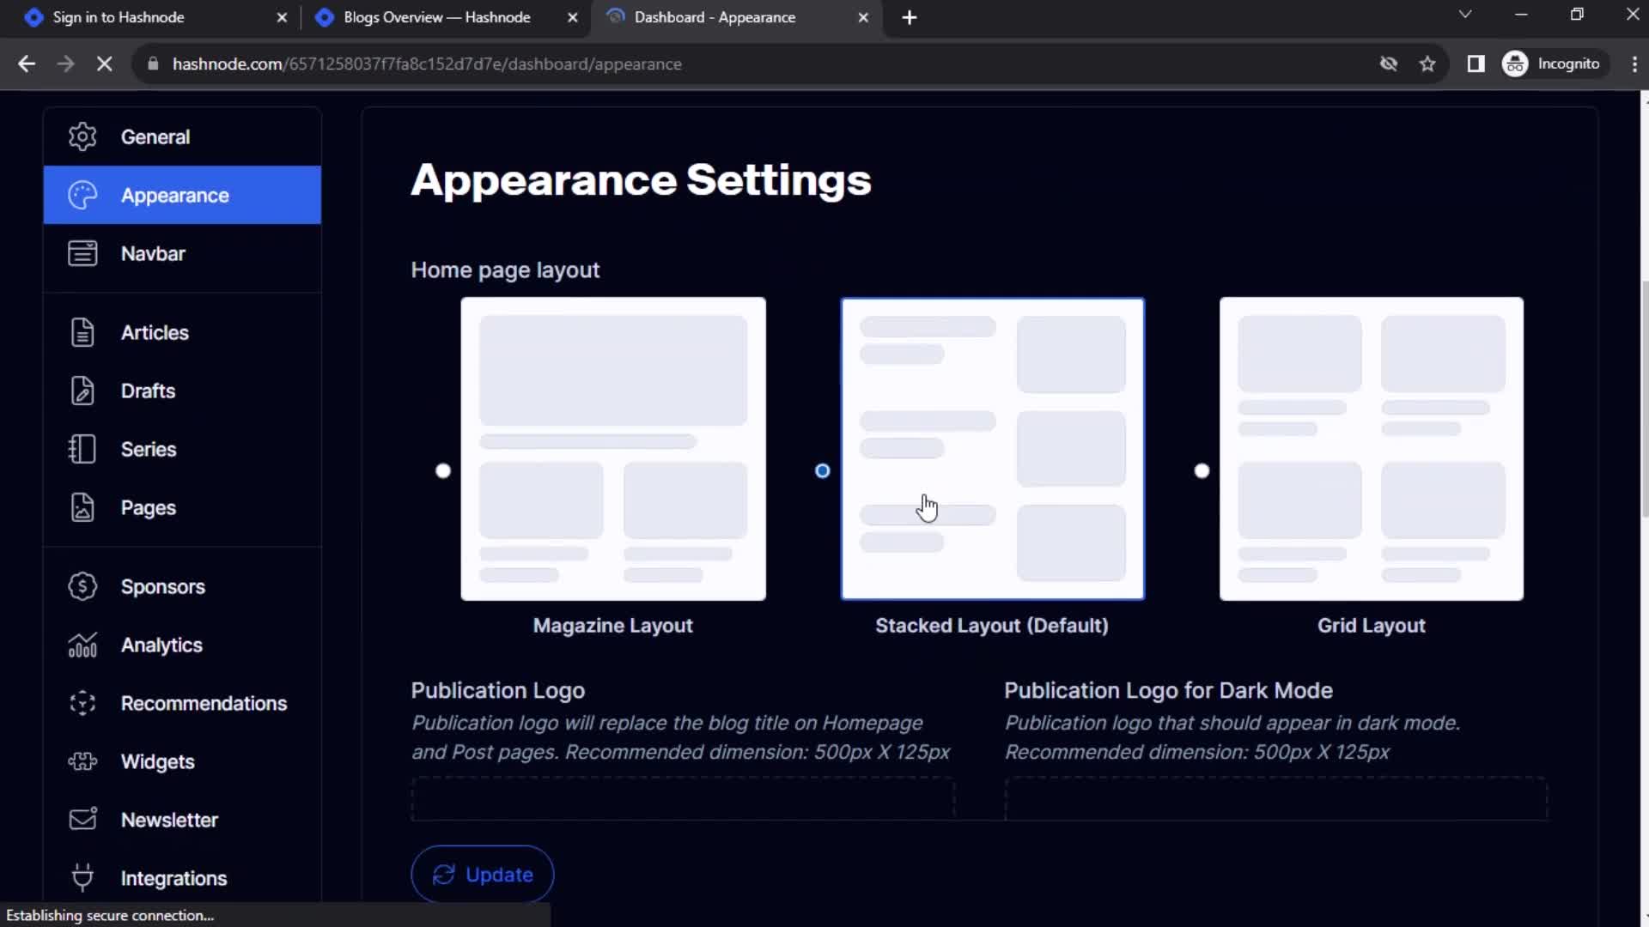Click the Update button
The height and width of the screenshot is (927, 1649).
pyautogui.click(x=483, y=874)
